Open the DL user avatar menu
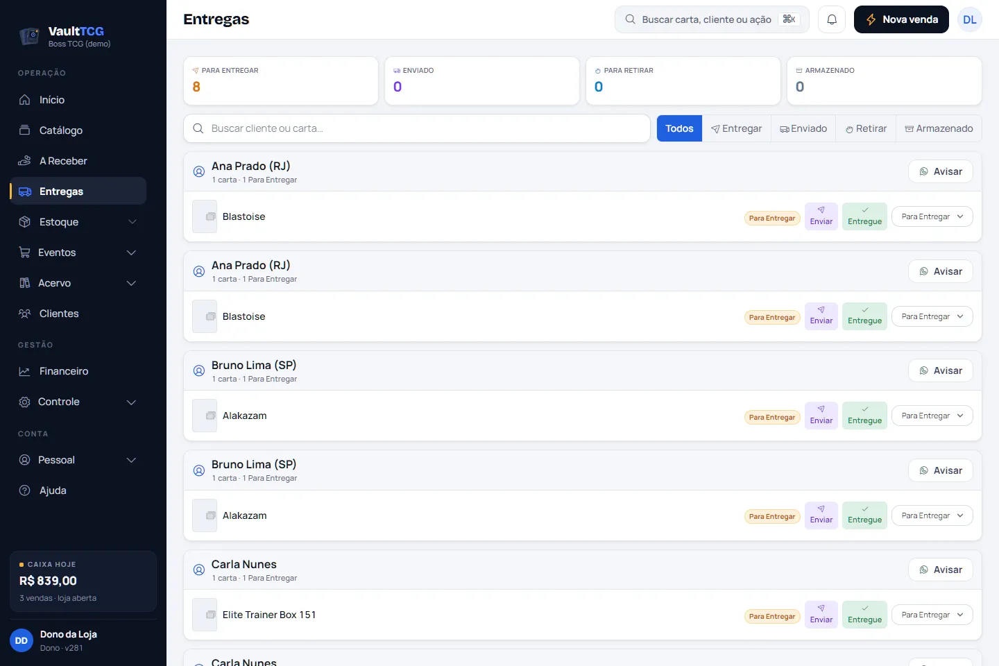Viewport: 999px width, 666px height. coord(970,19)
